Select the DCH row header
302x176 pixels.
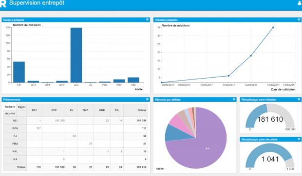point(15,128)
